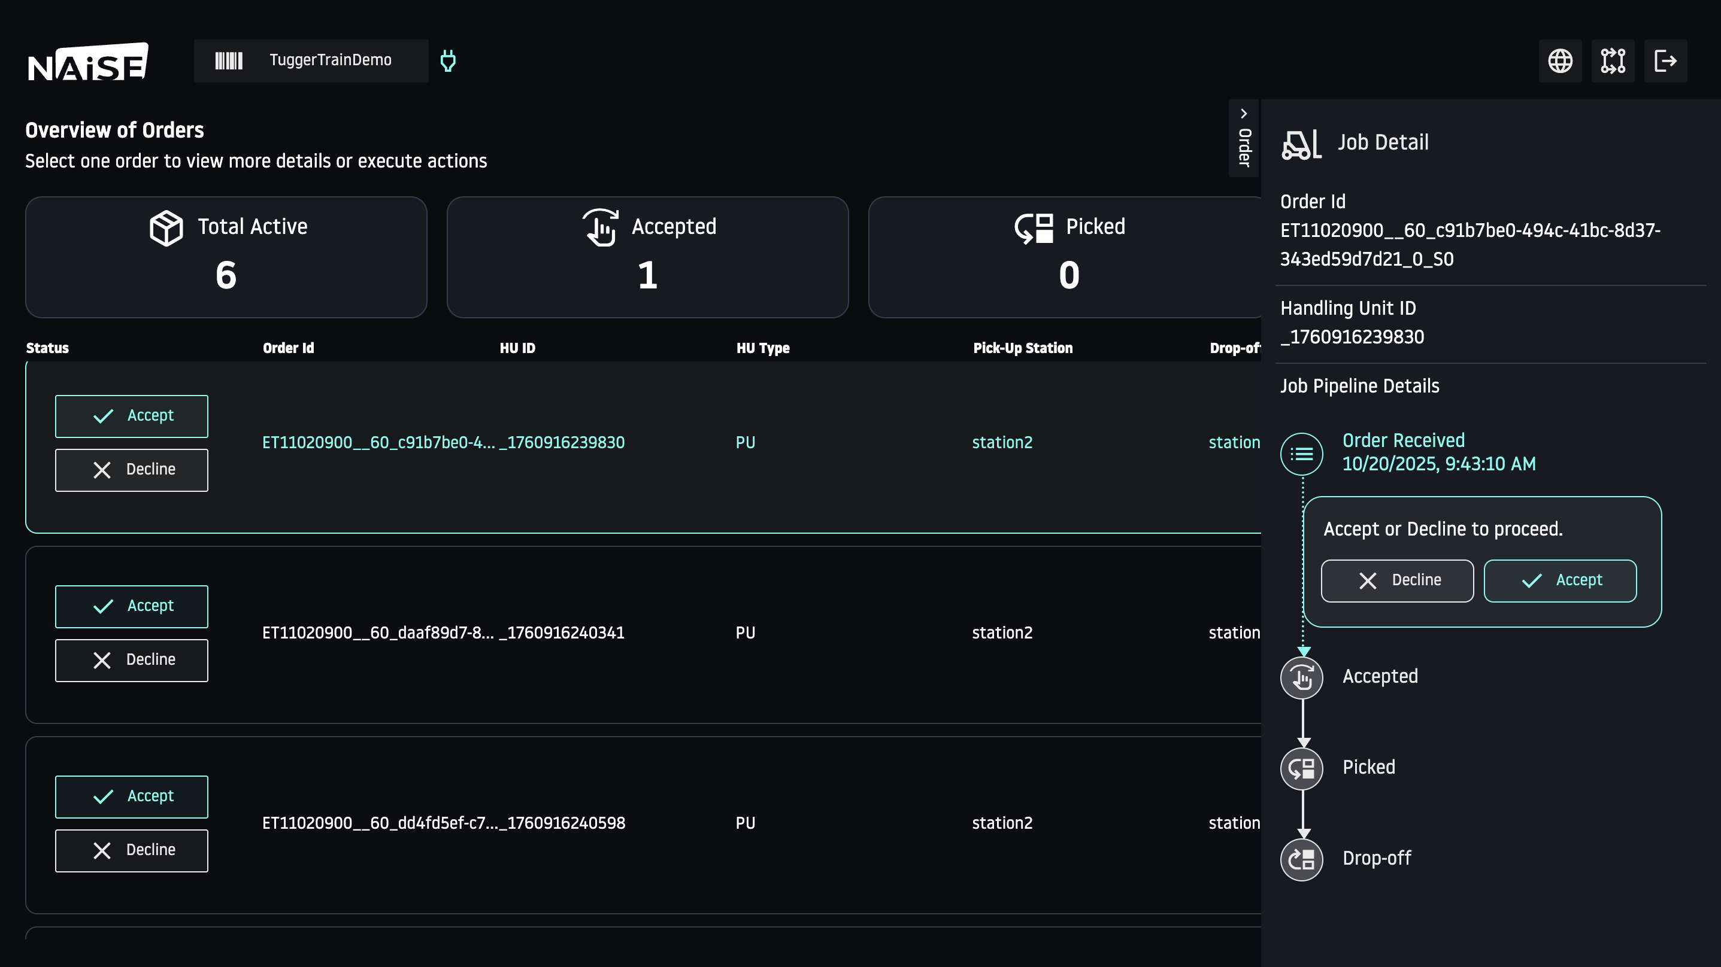Click the workflow routing icon in header

1613,61
